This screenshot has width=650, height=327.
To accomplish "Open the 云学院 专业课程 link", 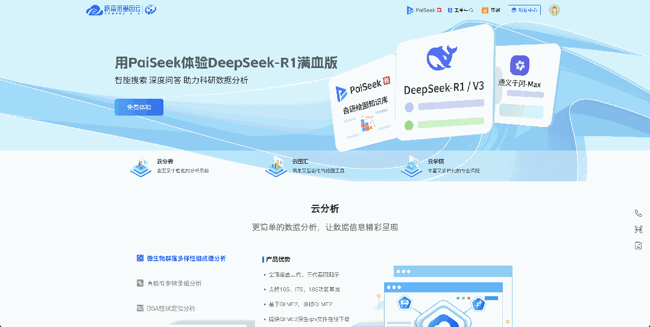I will click(453, 171).
